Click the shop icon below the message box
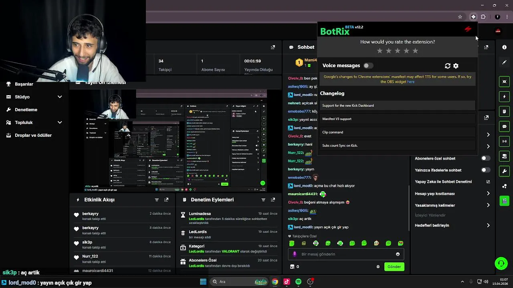This screenshot has width=513, height=288. (292, 267)
